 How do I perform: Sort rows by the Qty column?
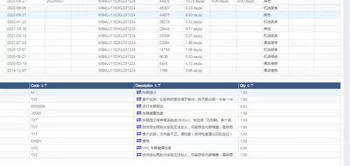(x=248, y=85)
